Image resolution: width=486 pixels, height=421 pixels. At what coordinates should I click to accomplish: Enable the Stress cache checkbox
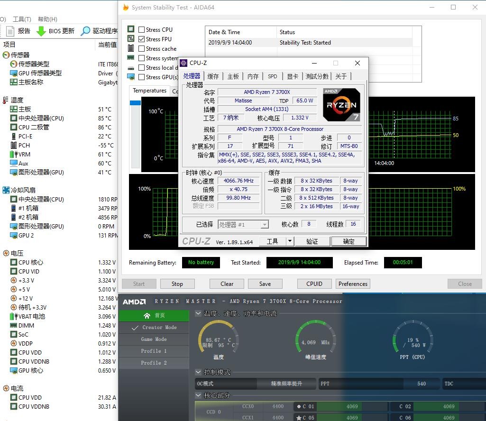coord(141,49)
